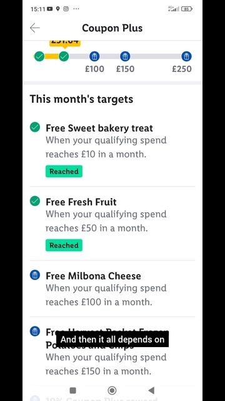Image resolution: width=225 pixels, height=401 pixels.
Task: Tap the £100 gift milestone icon
Action: tap(94, 56)
